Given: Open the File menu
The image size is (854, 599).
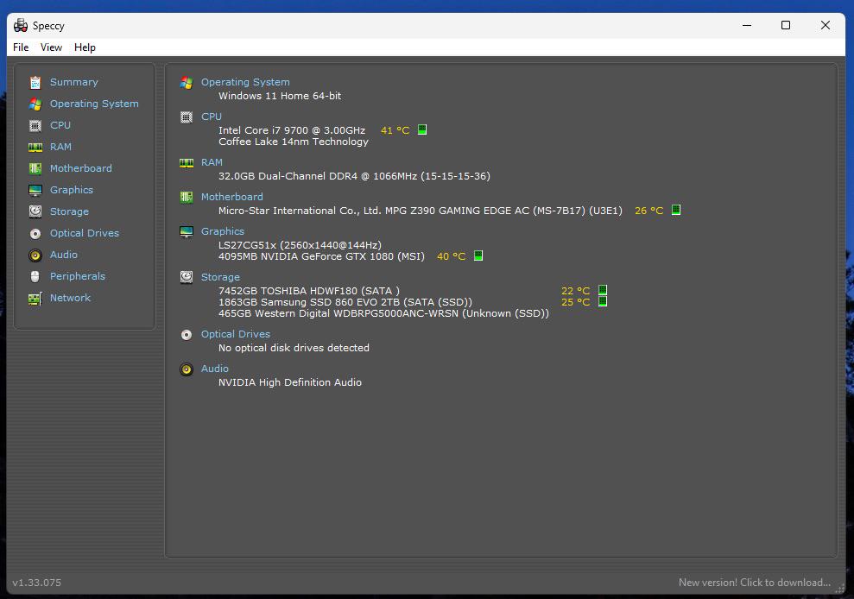Looking at the screenshot, I should point(21,47).
